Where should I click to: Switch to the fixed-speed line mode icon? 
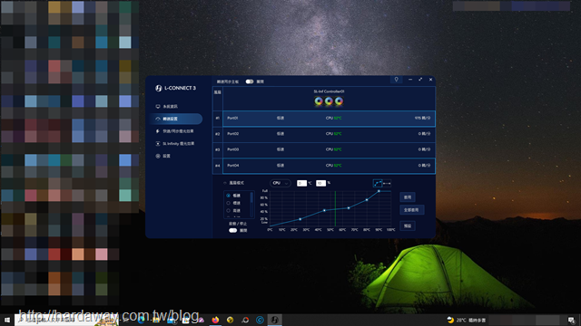click(x=387, y=183)
